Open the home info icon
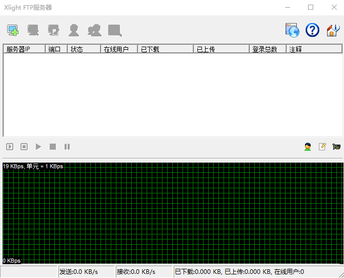This screenshot has width=344, height=278. point(333,30)
